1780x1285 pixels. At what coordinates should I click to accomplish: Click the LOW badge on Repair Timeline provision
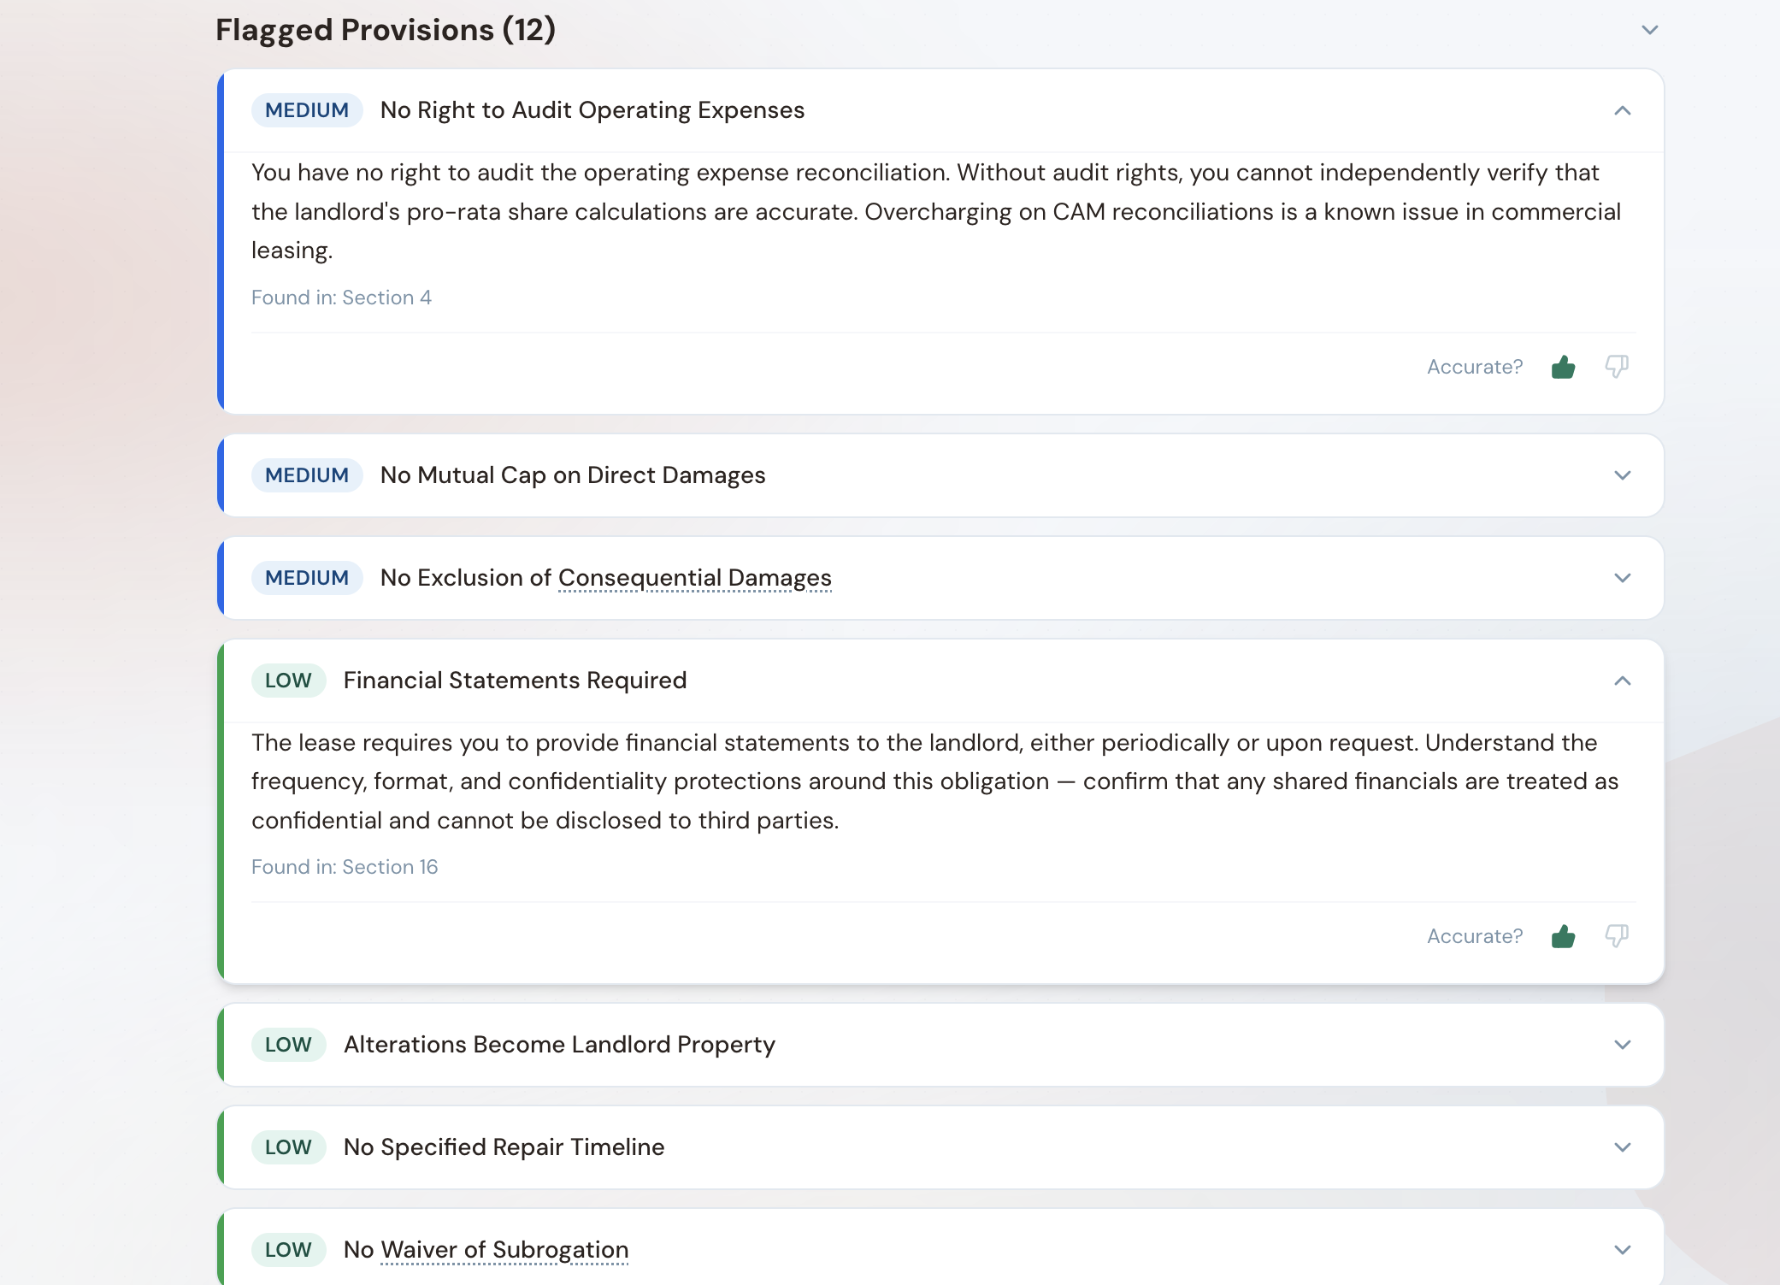[x=288, y=1147]
